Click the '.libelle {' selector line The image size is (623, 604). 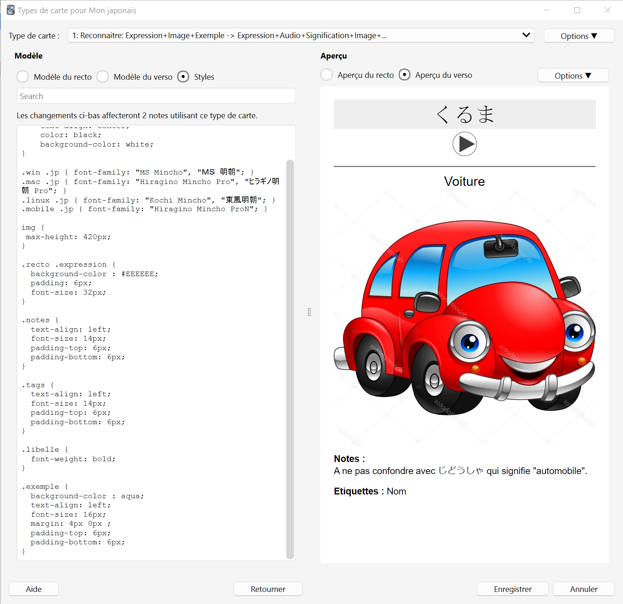coord(45,450)
